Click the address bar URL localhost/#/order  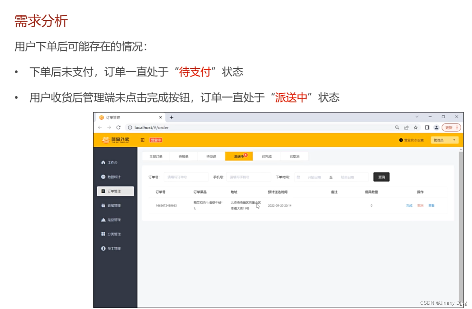151,127
